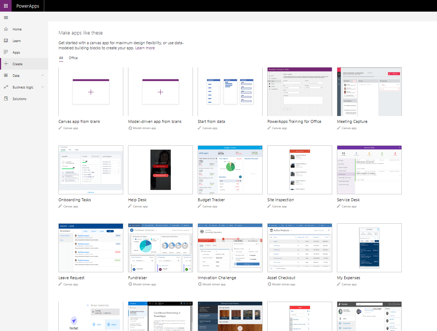Select the Model-driven app from blank thumbnail
This screenshot has width=437, height=331.
coord(160,92)
